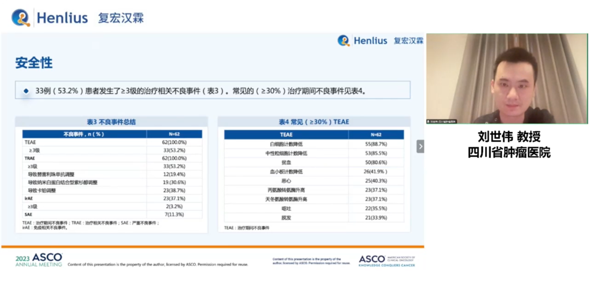The image size is (589, 285).
Task: Select the 表3 不良事件总结 table title
Action: coord(111,122)
